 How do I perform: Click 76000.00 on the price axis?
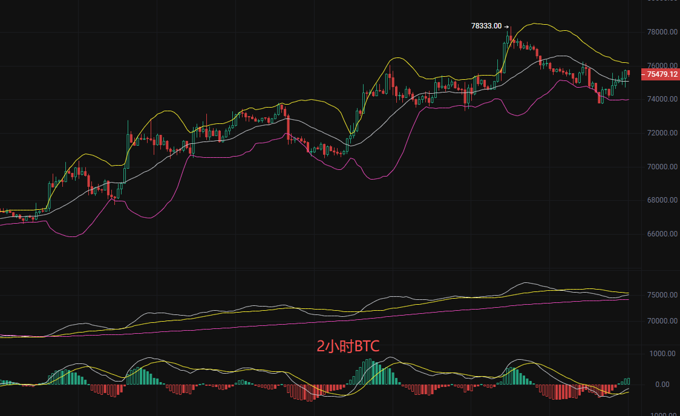(661, 65)
